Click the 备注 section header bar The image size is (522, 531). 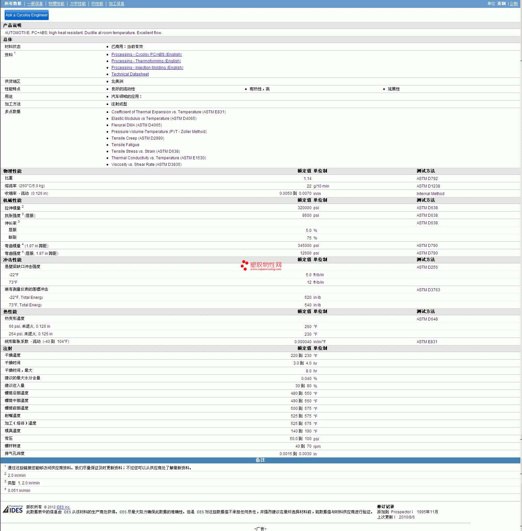coord(261,460)
